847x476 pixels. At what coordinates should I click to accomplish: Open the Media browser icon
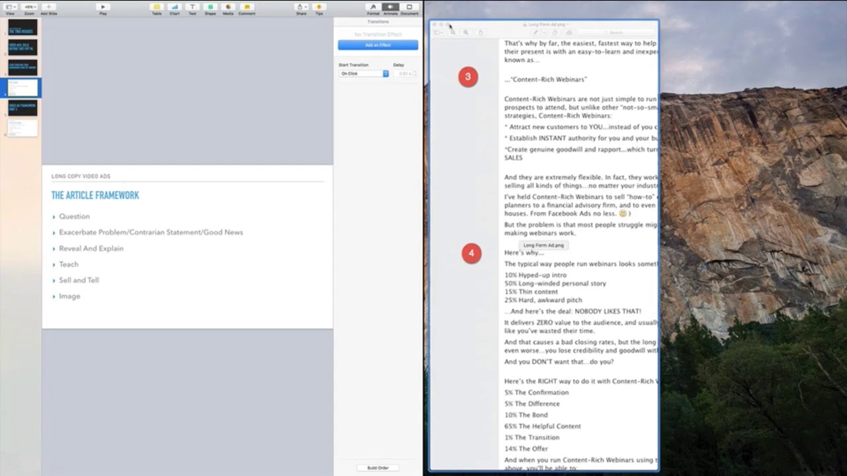click(228, 7)
